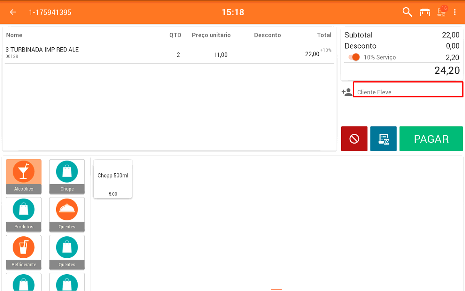
Task: Click the blue receipt hourglass button
Action: [383, 139]
